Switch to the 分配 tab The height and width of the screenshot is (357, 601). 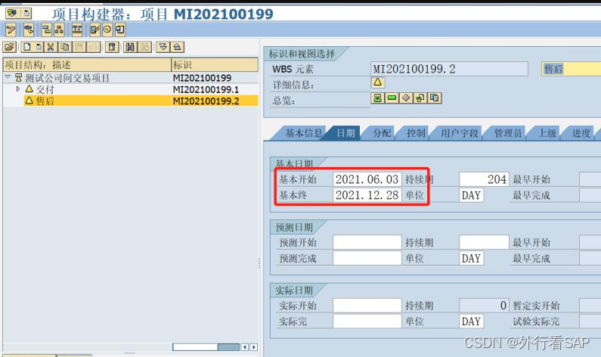382,133
